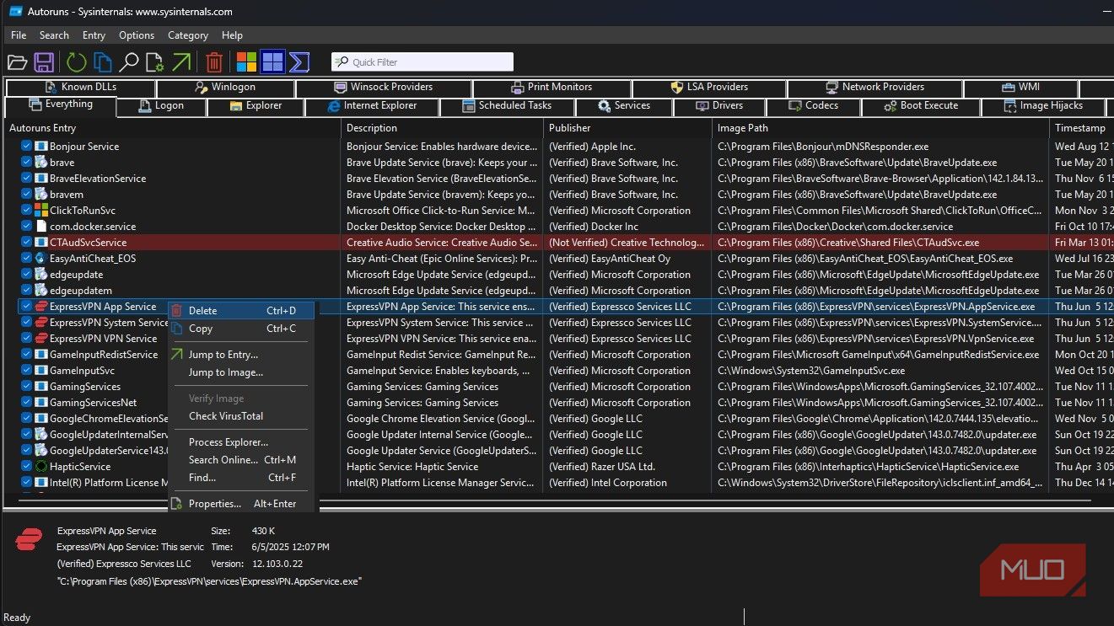Screen dimensions: 1114x626
Task: Click the colorful Microsoft logo toolbar icon
Action: pos(246,62)
